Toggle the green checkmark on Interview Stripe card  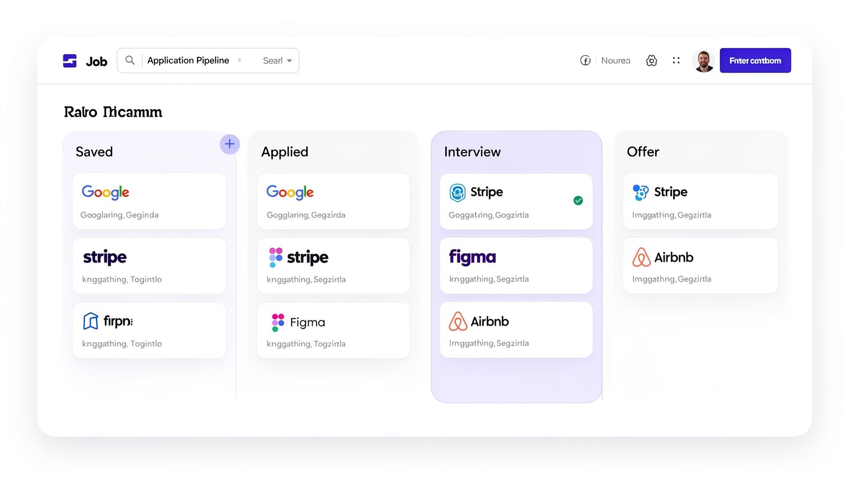[x=578, y=200]
